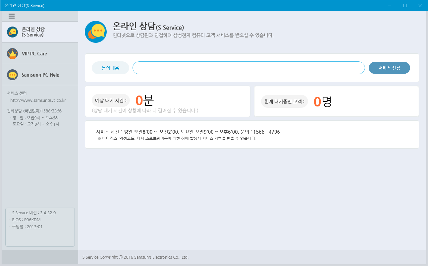
Task: Click the S Service Copyright footer text
Action: (x=135, y=257)
